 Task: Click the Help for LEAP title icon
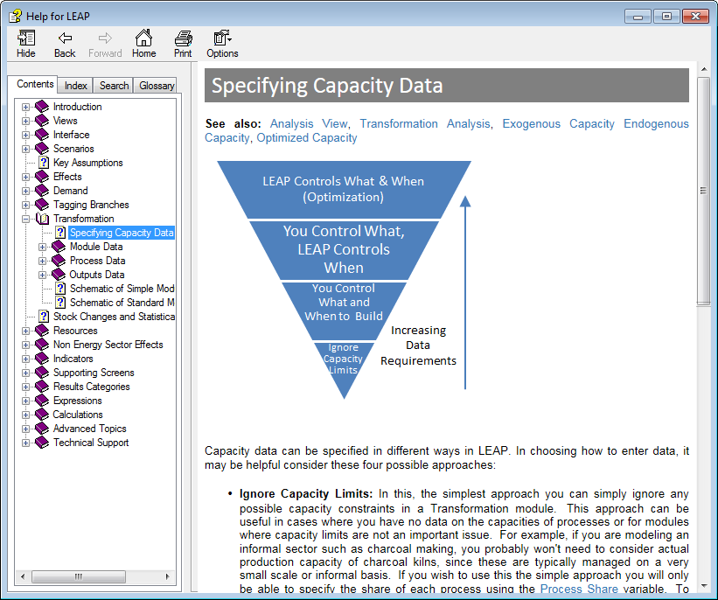tap(15, 17)
